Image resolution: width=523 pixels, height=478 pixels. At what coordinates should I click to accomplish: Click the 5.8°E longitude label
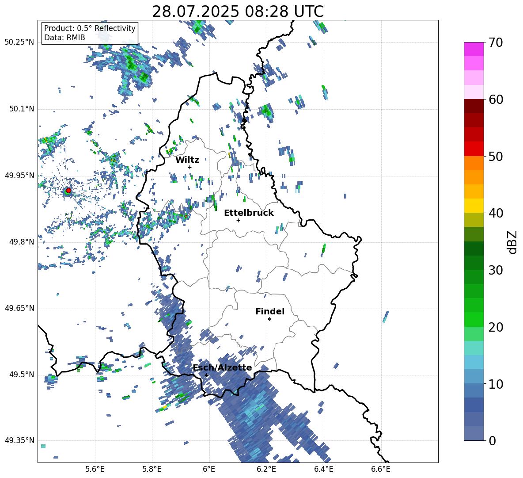tap(152, 469)
